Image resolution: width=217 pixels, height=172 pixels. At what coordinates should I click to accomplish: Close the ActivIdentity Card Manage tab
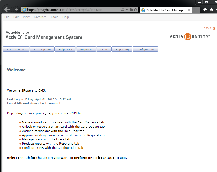189,10
